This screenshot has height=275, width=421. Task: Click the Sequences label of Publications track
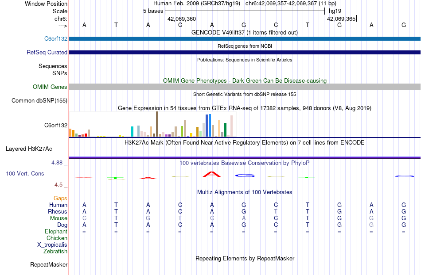click(53, 66)
